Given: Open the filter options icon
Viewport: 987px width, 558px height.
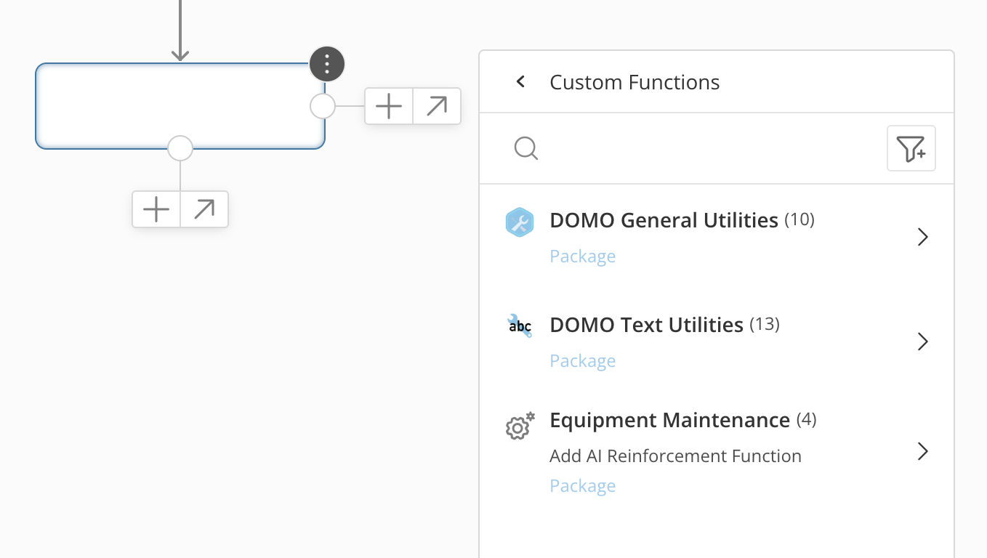Looking at the screenshot, I should [911, 148].
